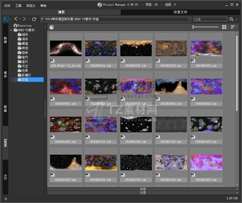Open the 工具 menu
Image resolution: width=242 pixels, height=203 pixels.
tap(18, 6)
